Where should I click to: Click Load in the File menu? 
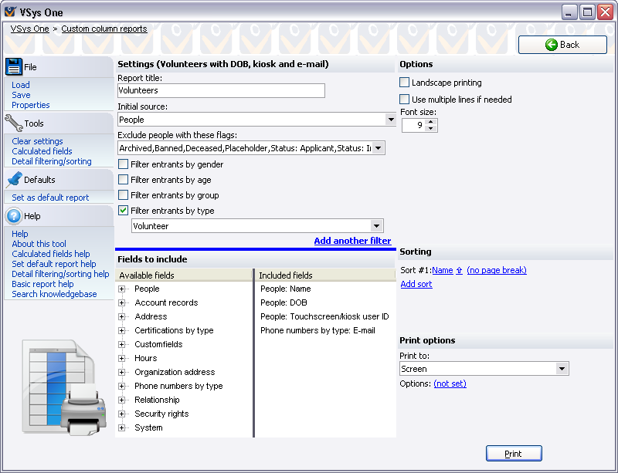pos(21,85)
